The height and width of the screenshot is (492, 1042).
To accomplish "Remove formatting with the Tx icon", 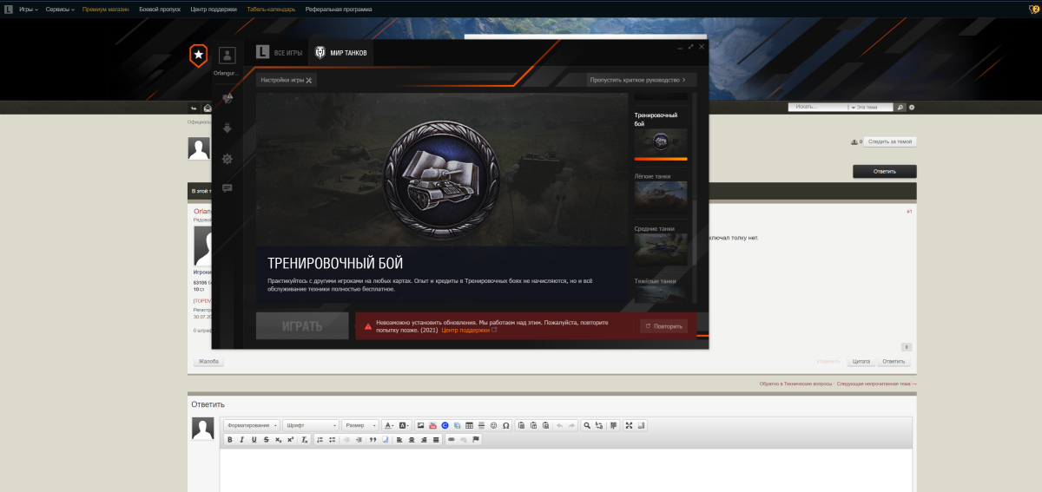I will point(304,440).
